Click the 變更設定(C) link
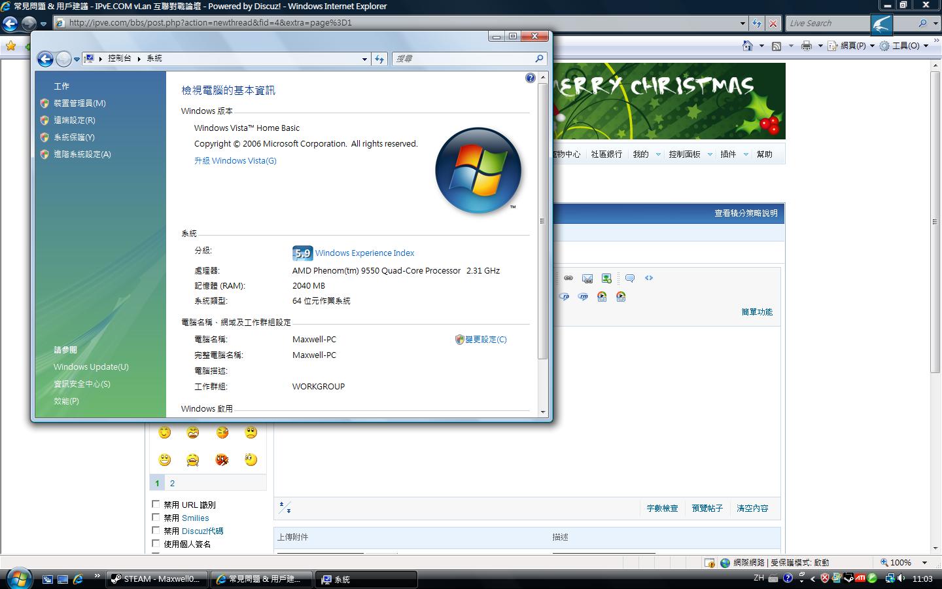The height and width of the screenshot is (589, 942). click(x=485, y=340)
